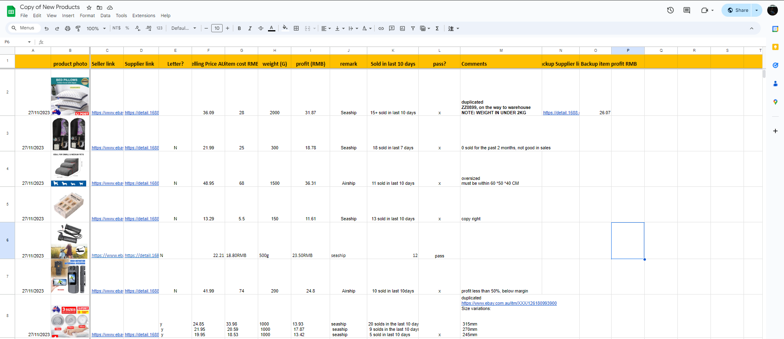
Task: Open the Insert menu
Action: point(68,16)
